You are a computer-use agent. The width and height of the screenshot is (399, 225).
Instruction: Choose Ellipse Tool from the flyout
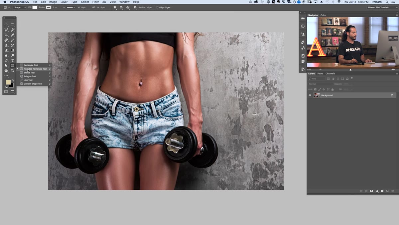click(x=35, y=73)
